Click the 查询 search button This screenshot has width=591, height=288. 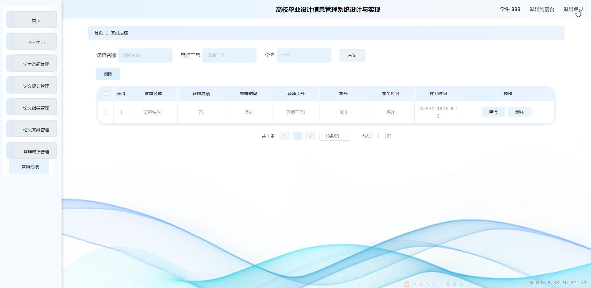352,55
